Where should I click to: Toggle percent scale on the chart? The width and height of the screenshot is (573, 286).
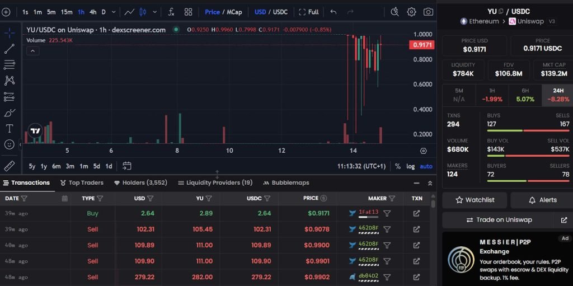coord(398,166)
